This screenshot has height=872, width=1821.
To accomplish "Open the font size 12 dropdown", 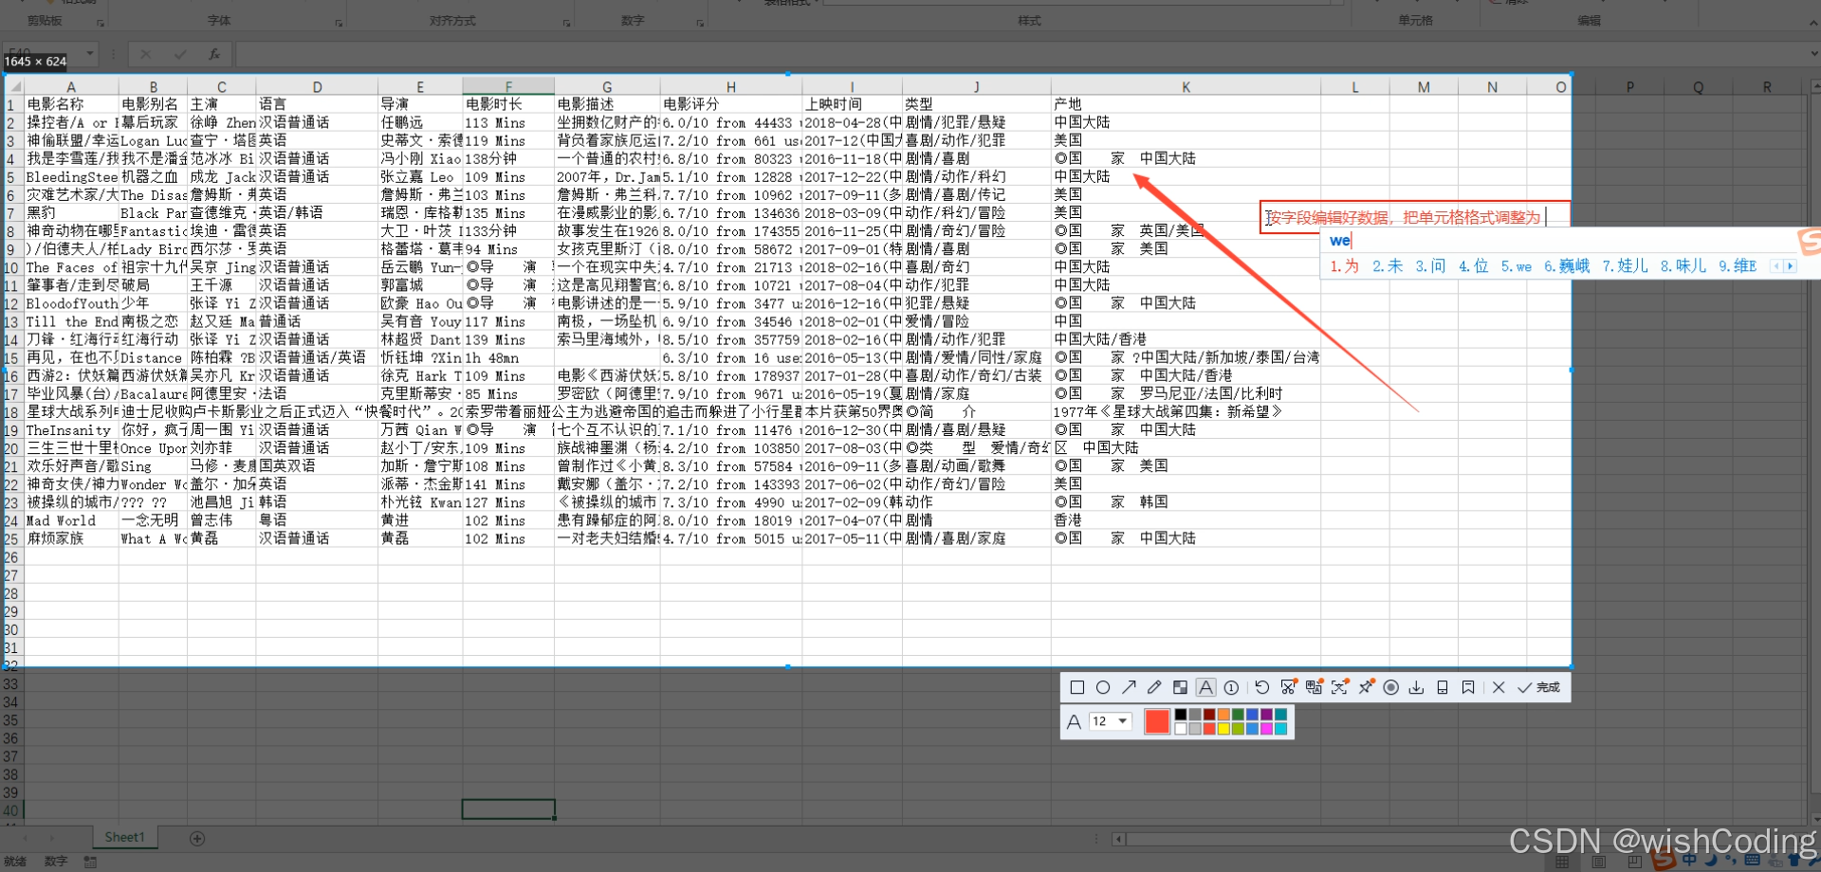I will pyautogui.click(x=1111, y=721).
